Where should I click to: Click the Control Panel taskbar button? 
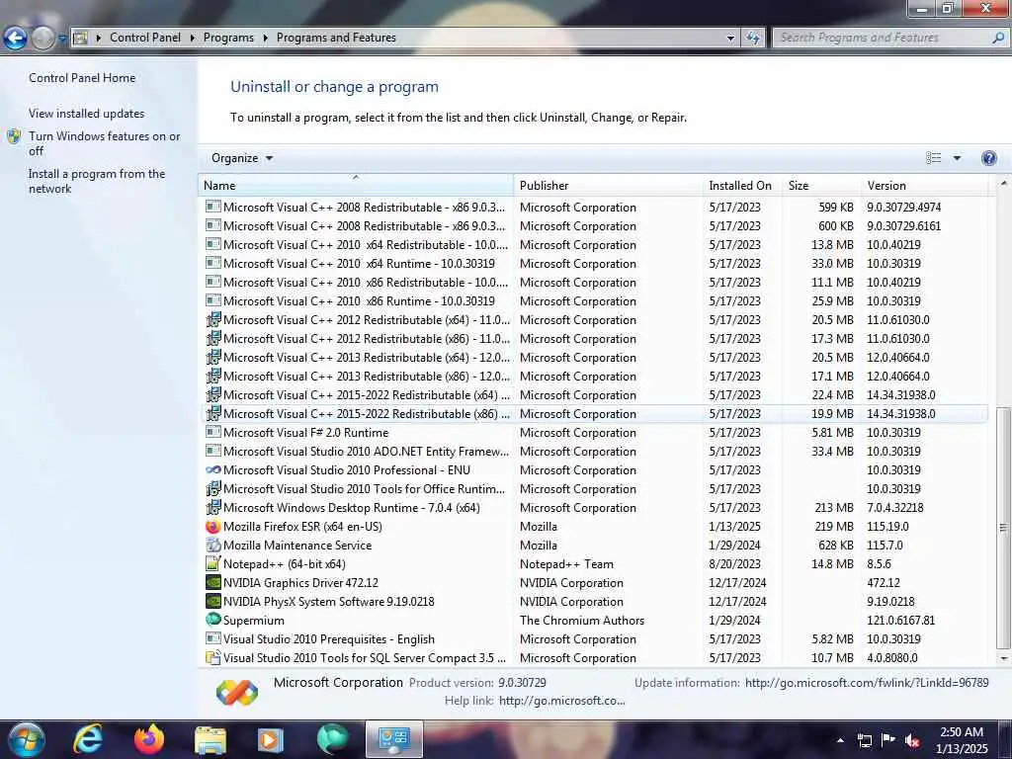pos(393,739)
